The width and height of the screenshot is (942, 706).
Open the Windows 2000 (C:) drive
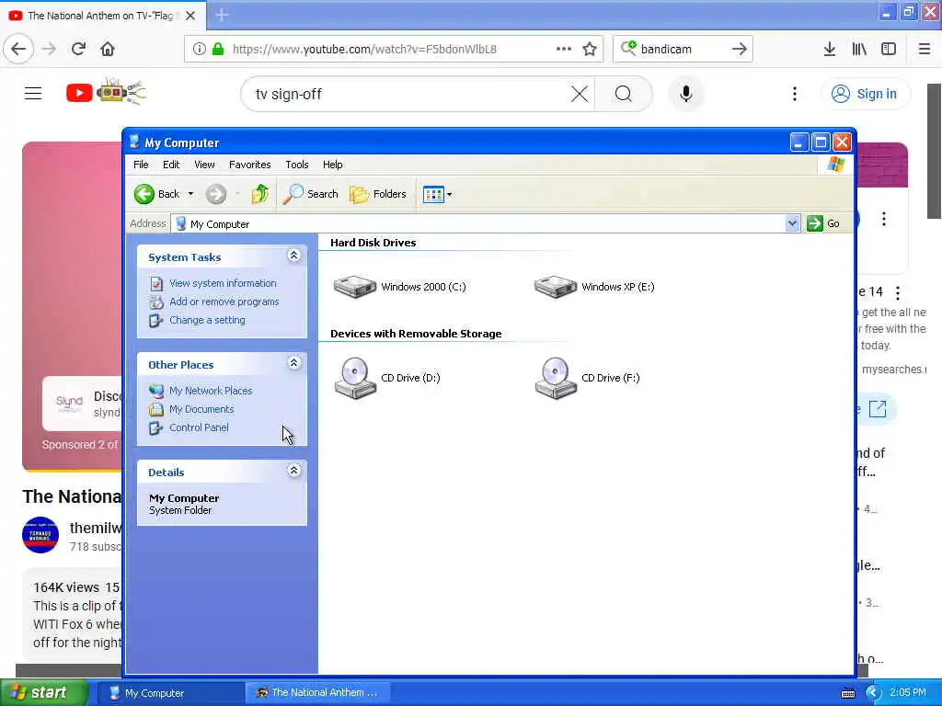(x=399, y=287)
